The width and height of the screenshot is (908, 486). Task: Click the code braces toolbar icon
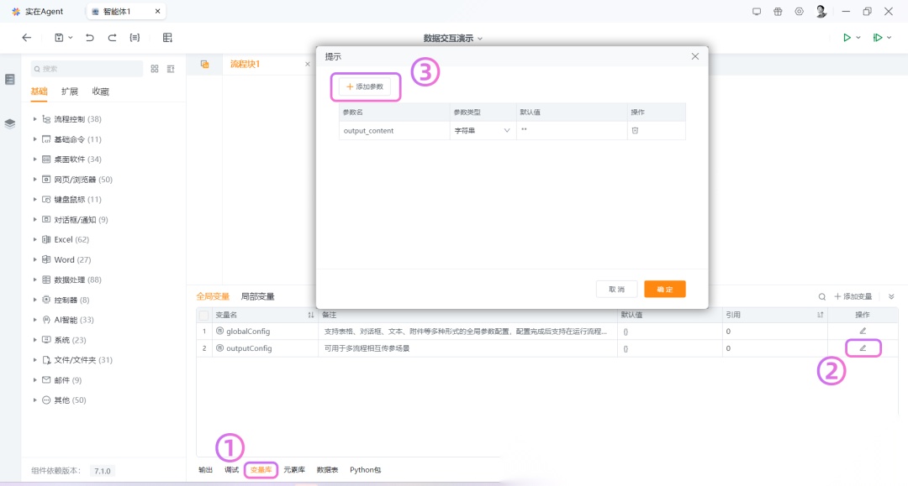(135, 38)
